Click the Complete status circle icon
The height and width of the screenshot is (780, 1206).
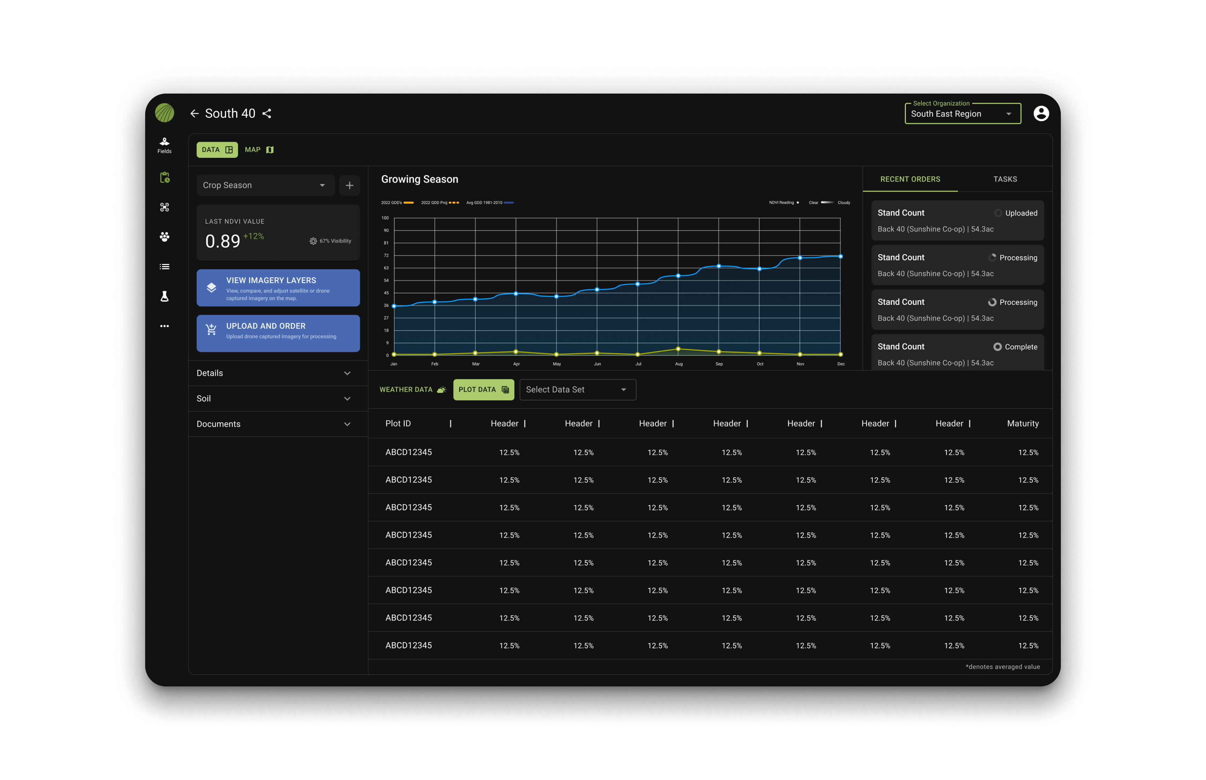pos(997,347)
